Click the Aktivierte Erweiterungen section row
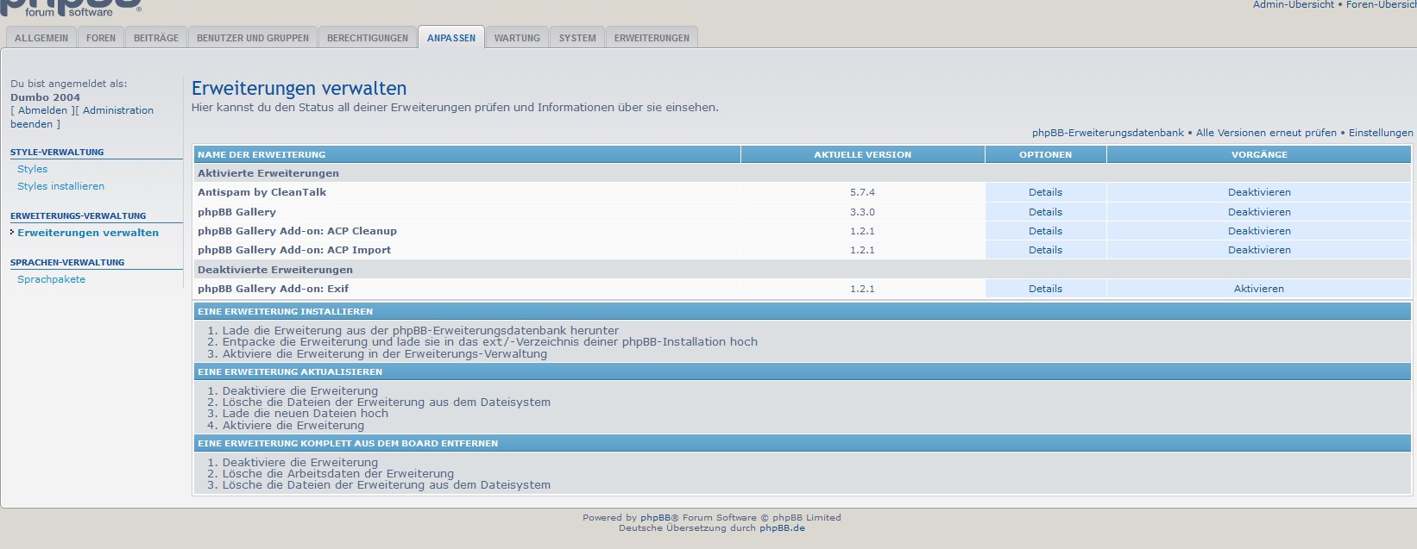The width and height of the screenshot is (1417, 549). (x=803, y=173)
